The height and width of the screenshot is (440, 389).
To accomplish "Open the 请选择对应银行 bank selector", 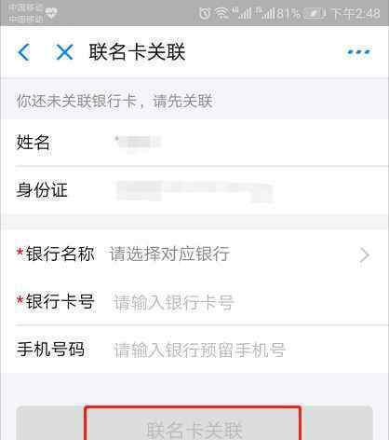I will click(169, 254).
